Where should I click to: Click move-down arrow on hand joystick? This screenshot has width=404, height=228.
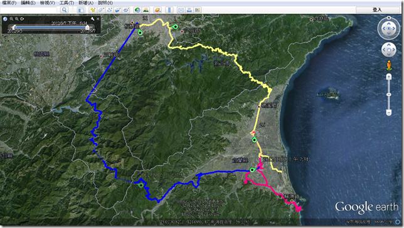(x=389, y=54)
